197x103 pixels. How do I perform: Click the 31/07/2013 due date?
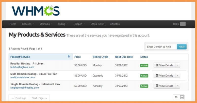(121, 86)
